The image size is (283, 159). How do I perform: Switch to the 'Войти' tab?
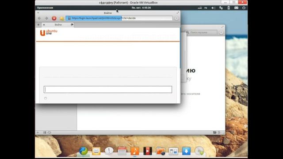click(x=58, y=25)
